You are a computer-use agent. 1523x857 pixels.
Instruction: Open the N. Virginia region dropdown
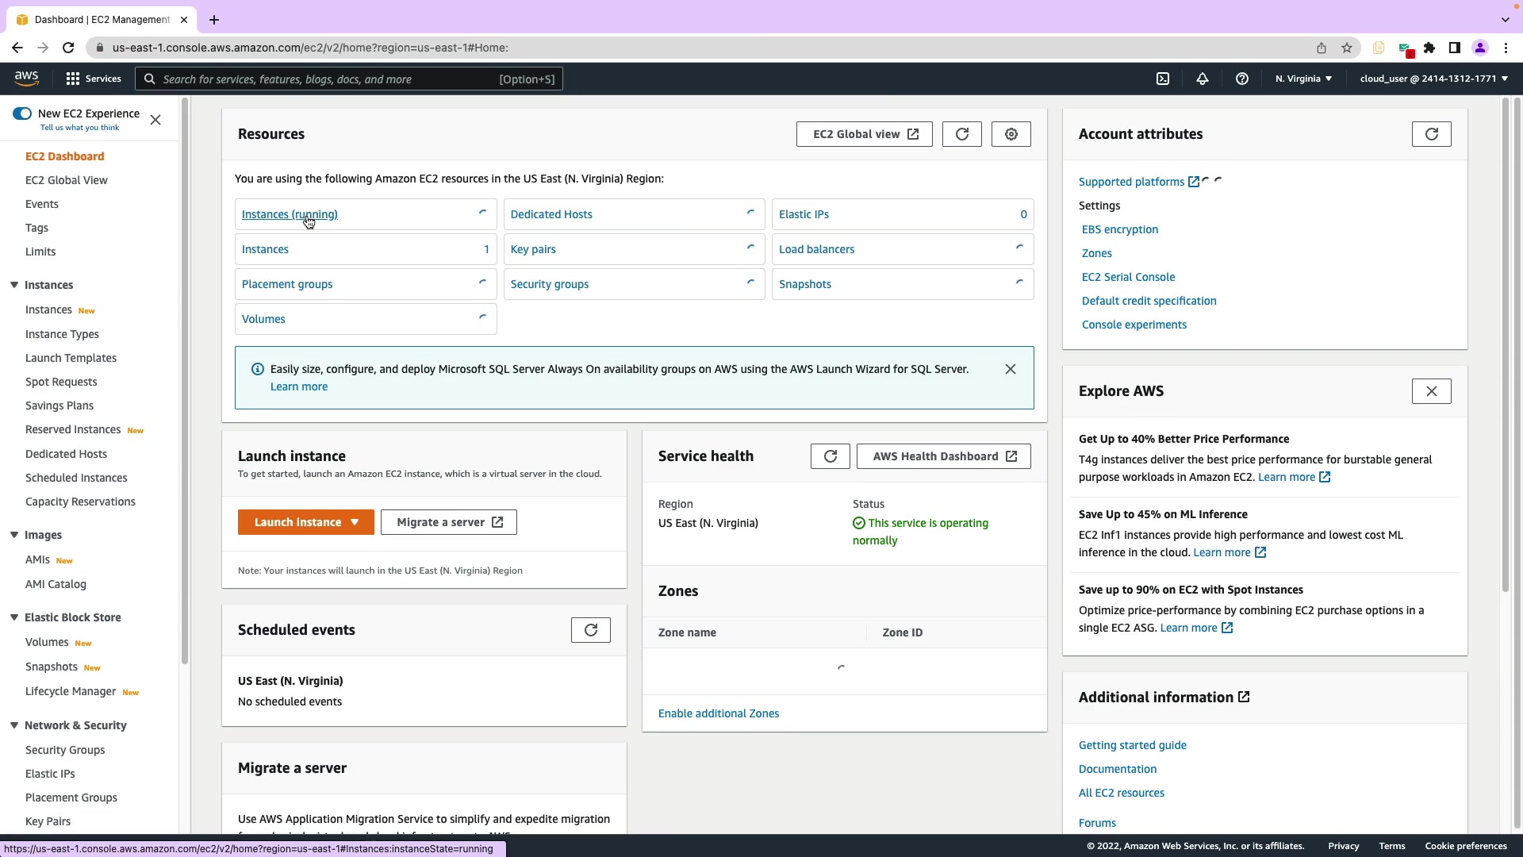tap(1303, 79)
